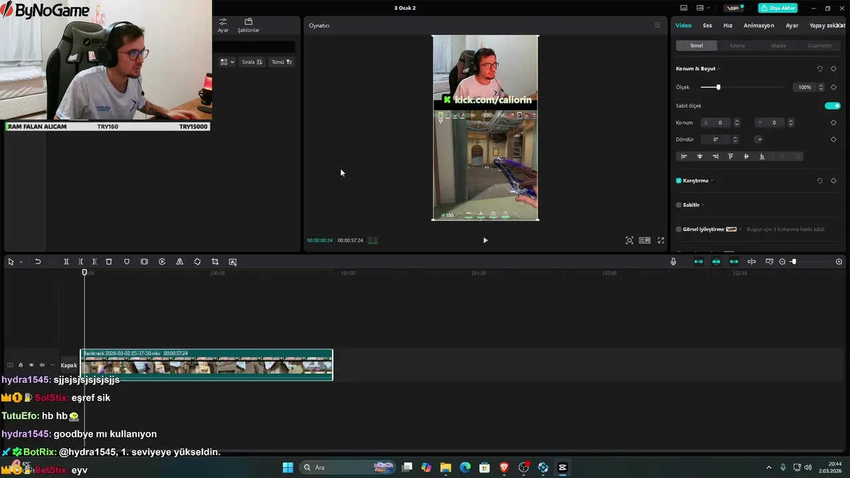The height and width of the screenshot is (478, 850).
Task: Click the microphone voiceover icon
Action: coord(673,262)
